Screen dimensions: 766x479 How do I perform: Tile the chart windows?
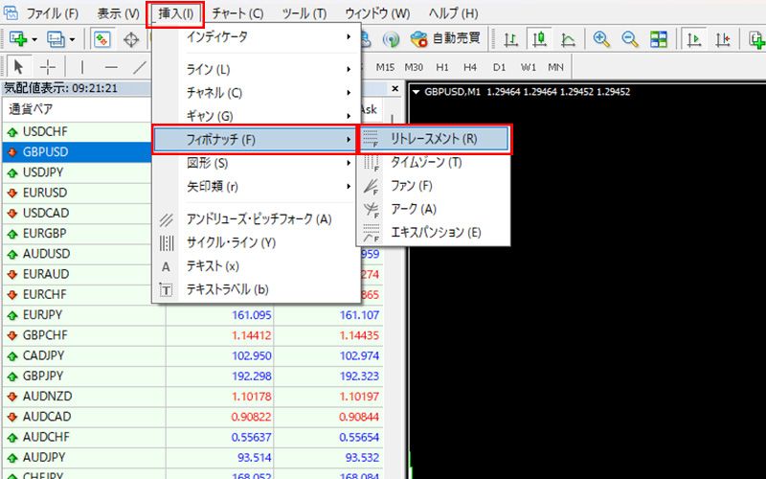coord(658,39)
